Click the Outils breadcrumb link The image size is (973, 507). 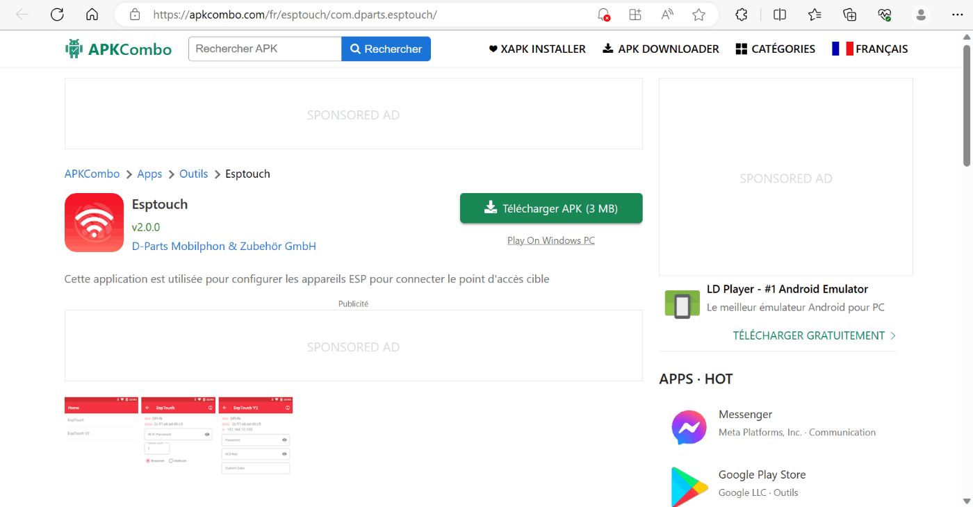pos(194,174)
